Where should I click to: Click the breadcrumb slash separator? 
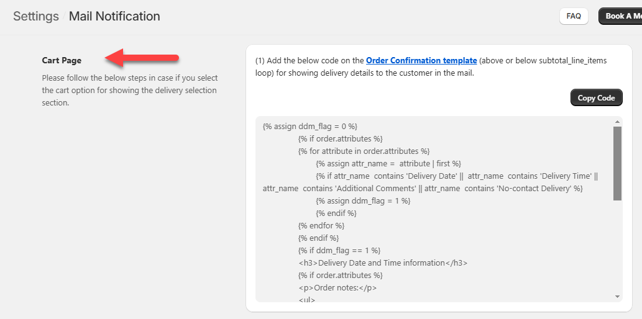click(x=64, y=16)
